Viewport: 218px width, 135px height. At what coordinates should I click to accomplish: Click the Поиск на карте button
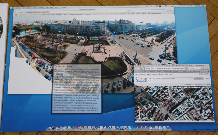click(x=199, y=78)
